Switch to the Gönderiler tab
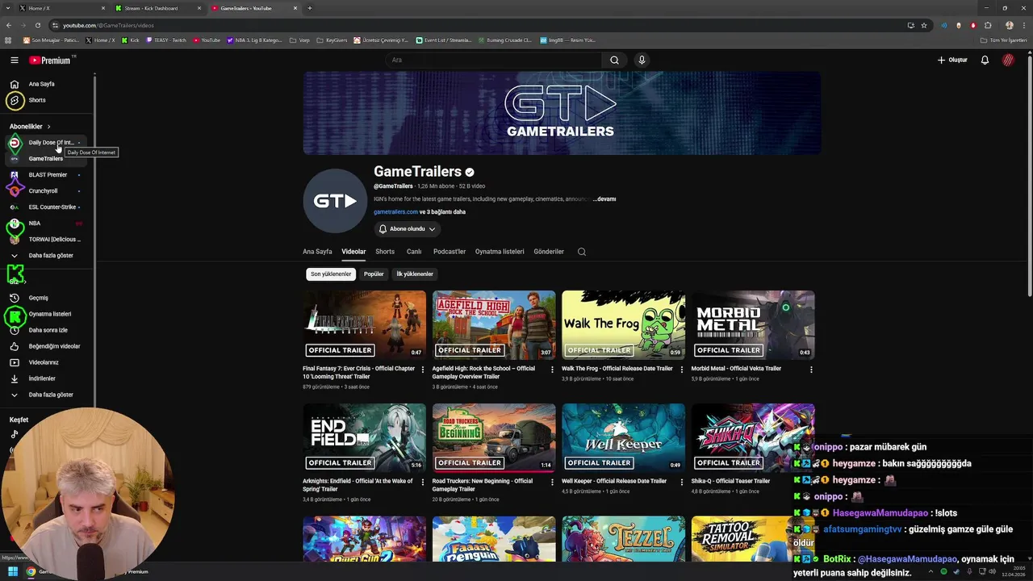Screen dimensions: 1033x581 click(x=549, y=252)
